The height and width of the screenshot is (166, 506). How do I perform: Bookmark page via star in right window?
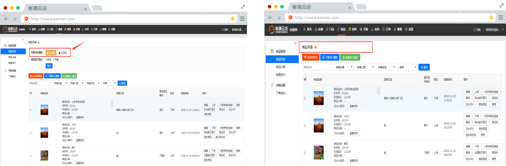point(491,17)
